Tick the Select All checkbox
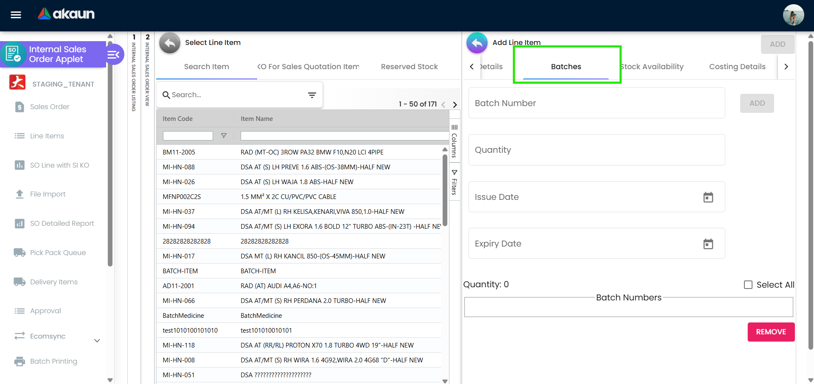Viewport: 814px width, 384px height. pos(748,285)
